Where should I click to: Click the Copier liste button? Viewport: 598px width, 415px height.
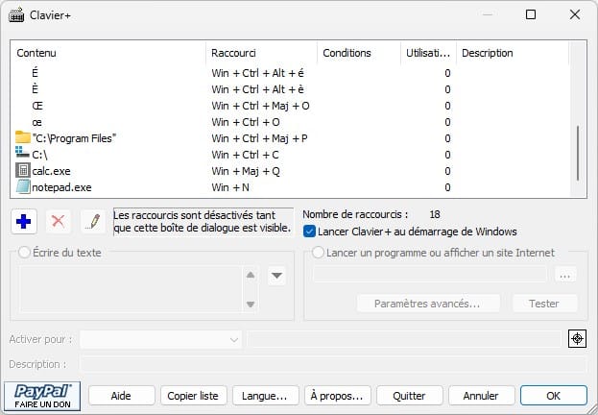pos(193,396)
